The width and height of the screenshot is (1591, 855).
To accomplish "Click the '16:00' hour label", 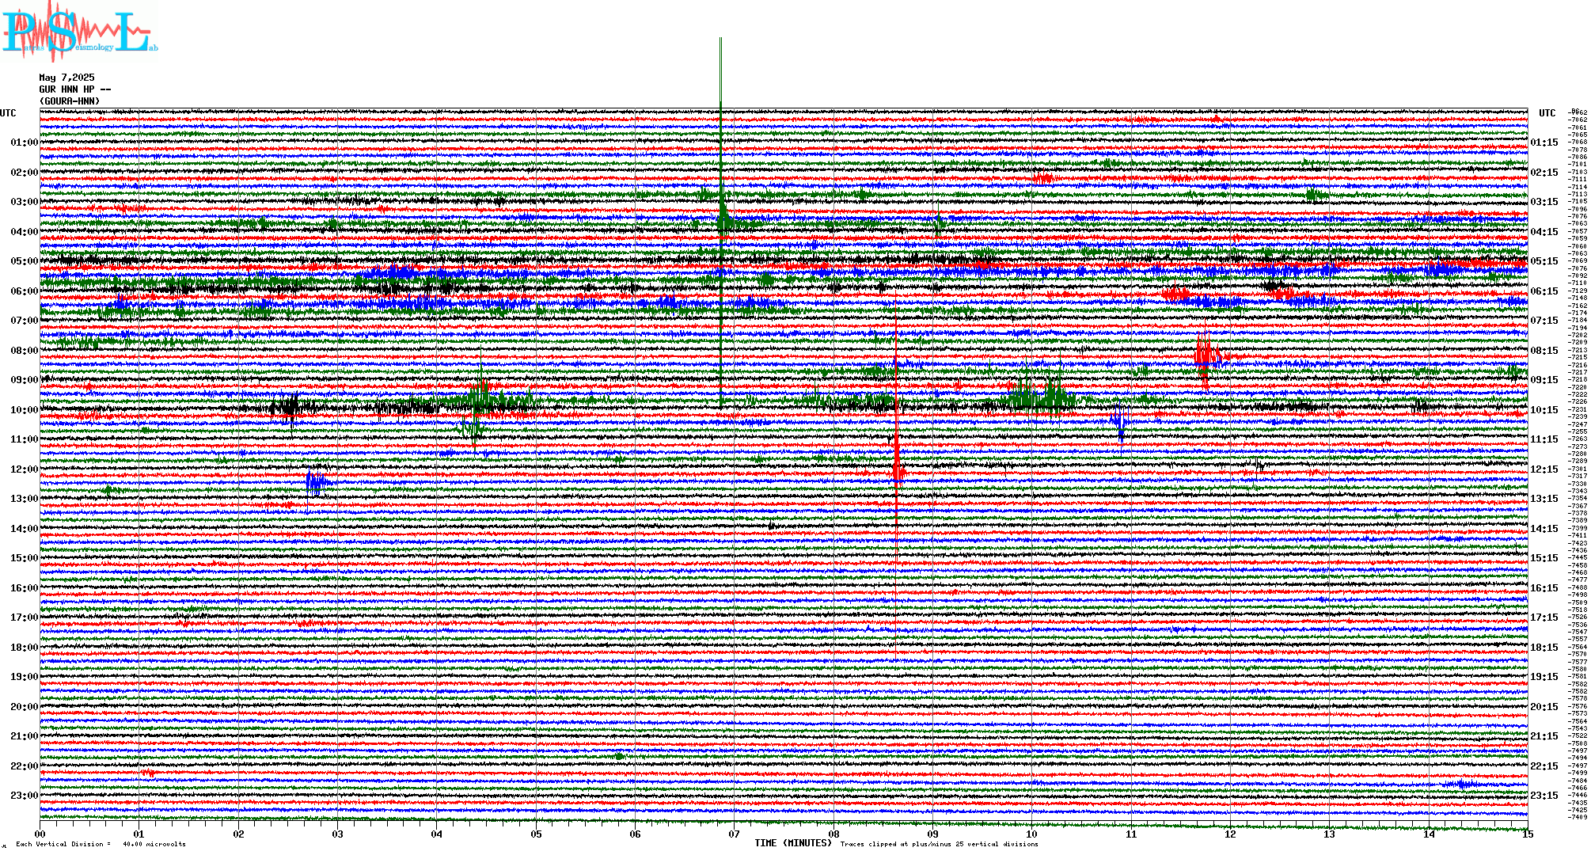I will [x=24, y=588].
